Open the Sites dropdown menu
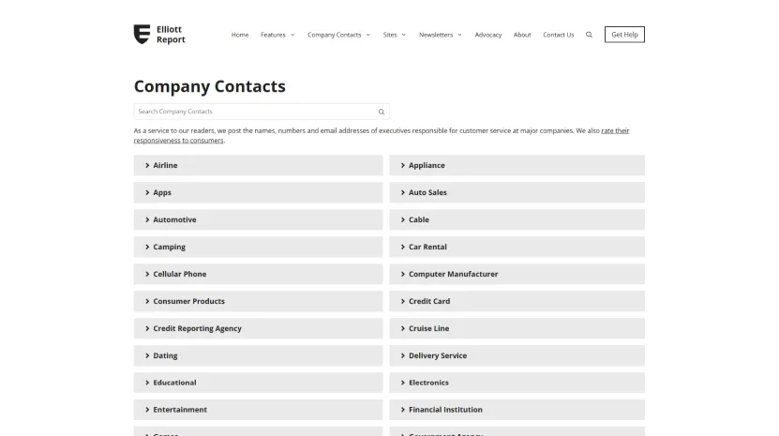This screenshot has width=779, height=436. point(394,35)
